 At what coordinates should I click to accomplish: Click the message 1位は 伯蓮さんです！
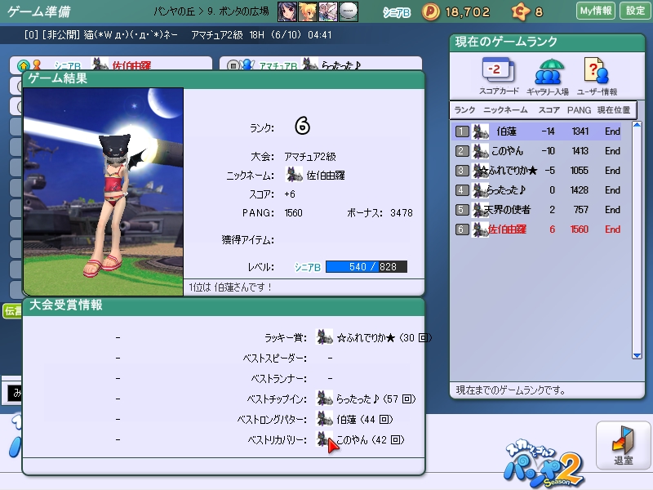point(230,287)
